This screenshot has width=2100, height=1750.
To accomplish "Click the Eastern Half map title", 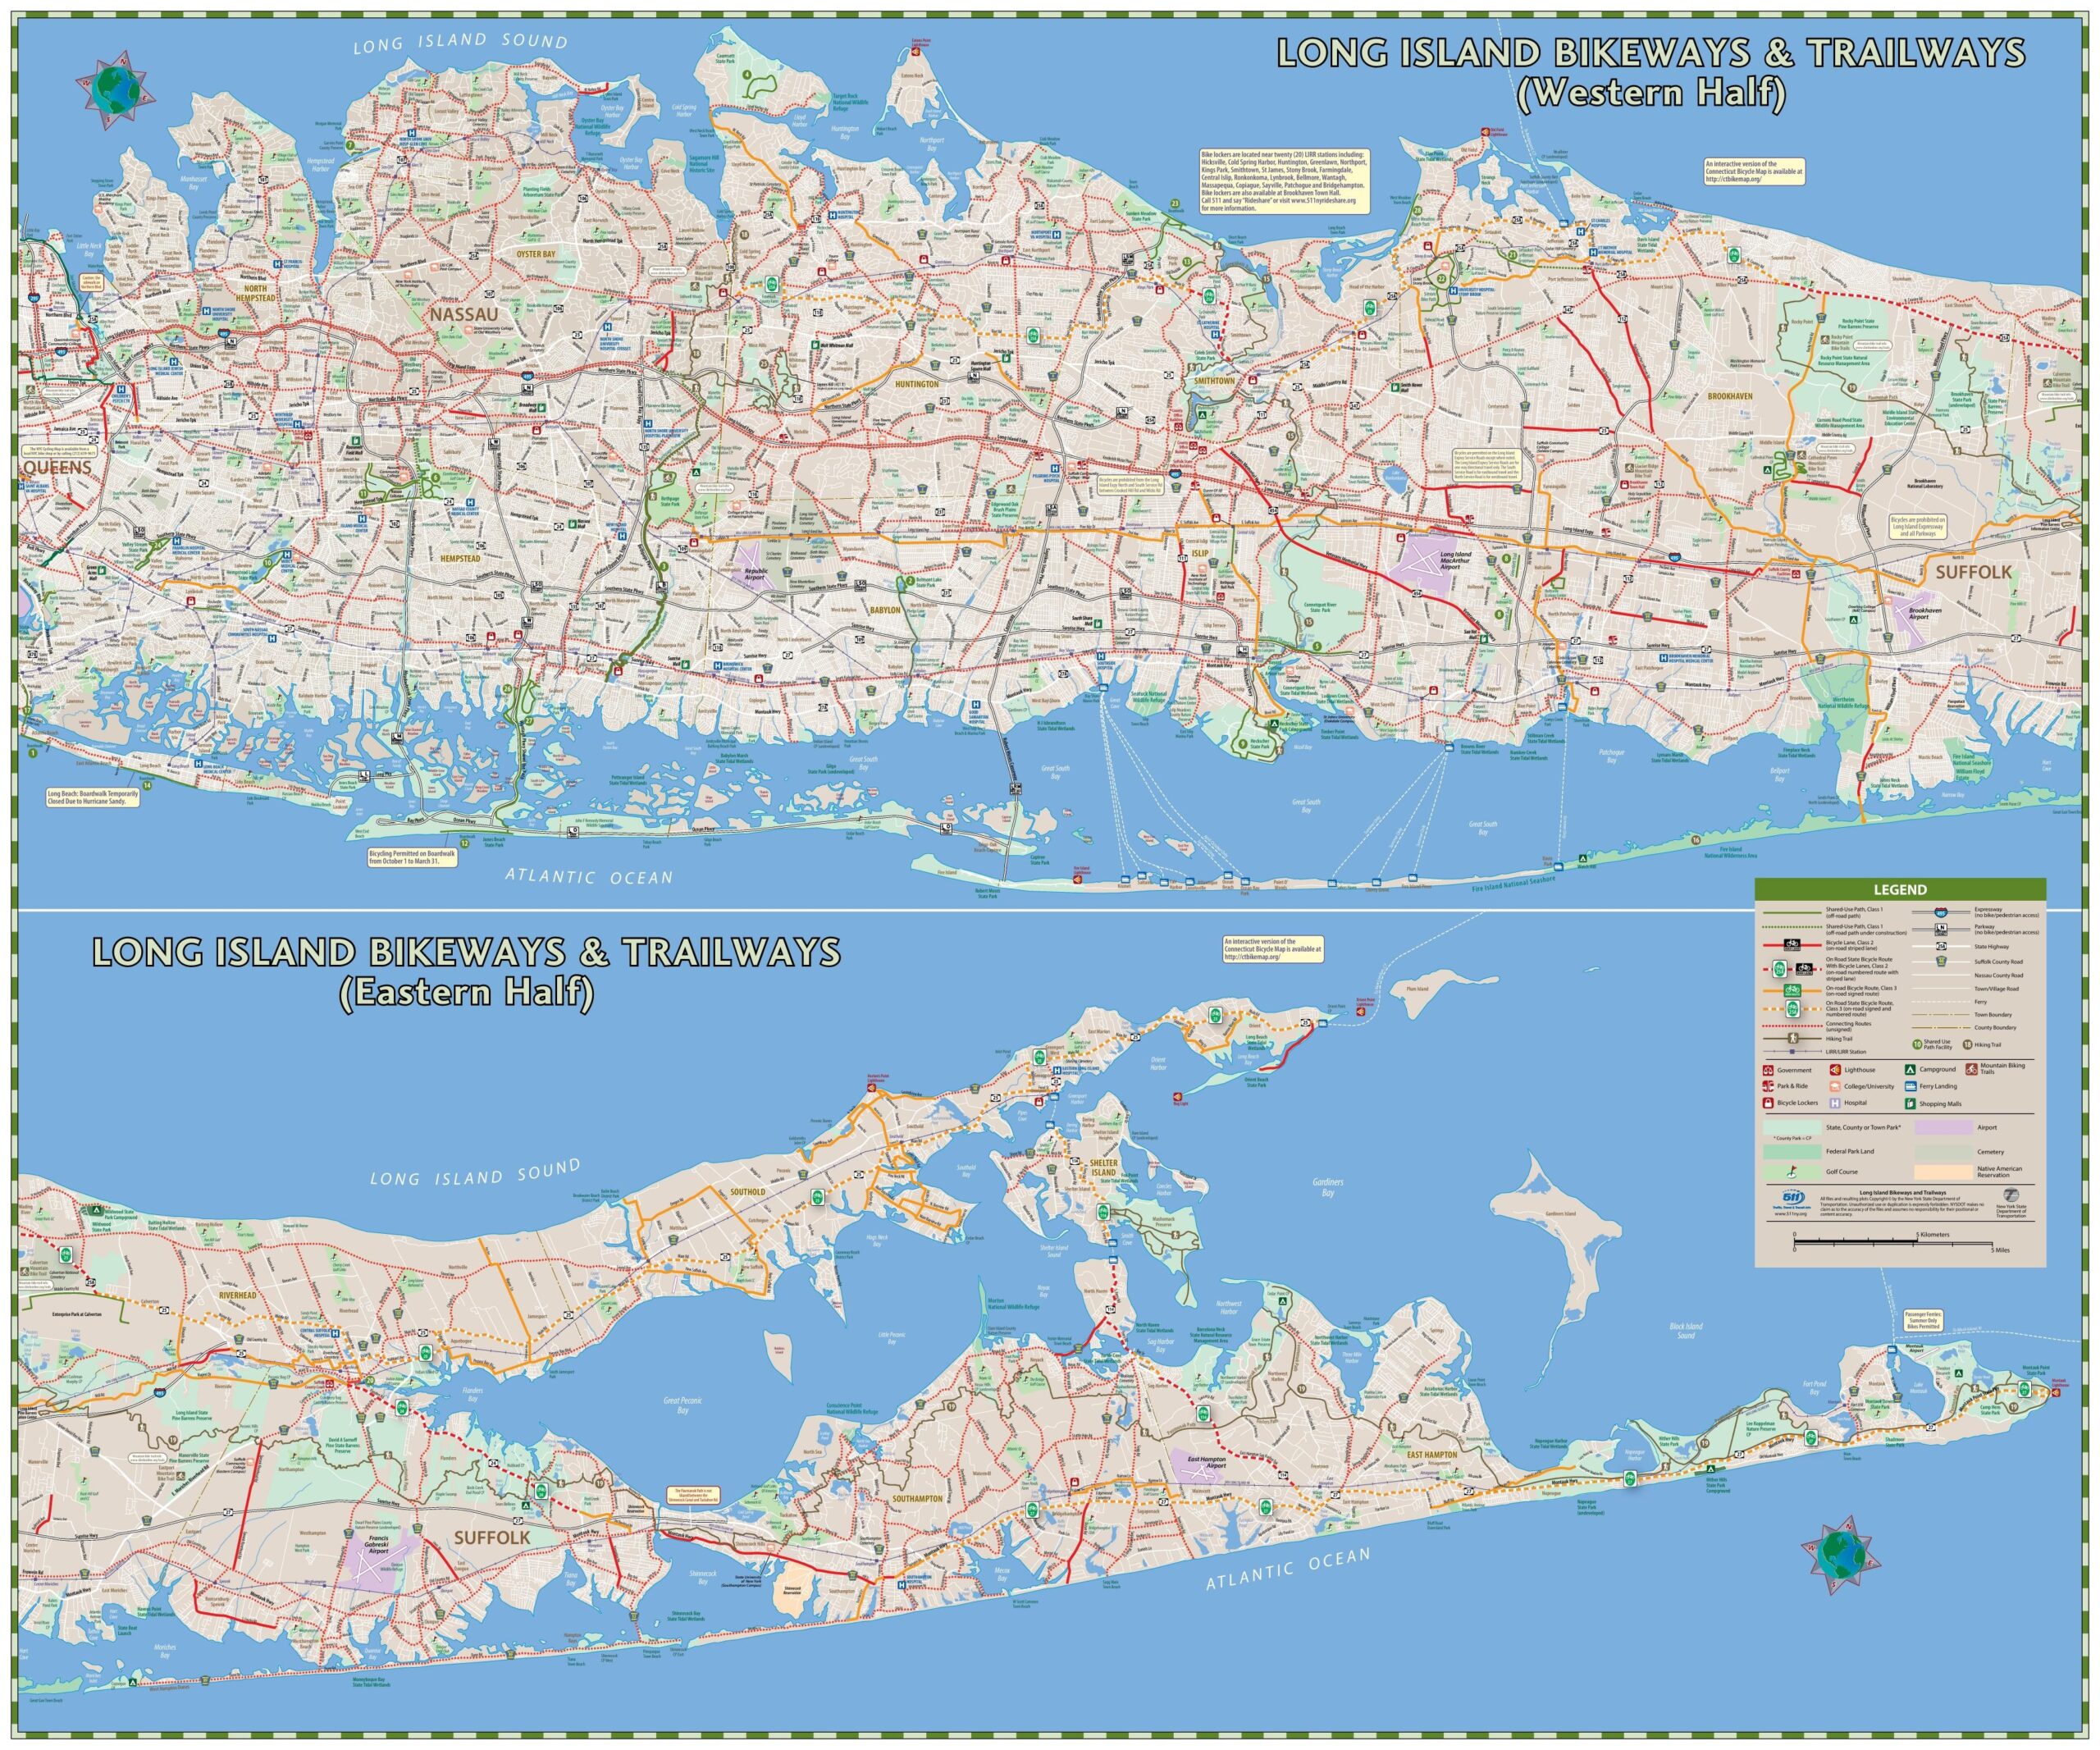I will click(466, 992).
